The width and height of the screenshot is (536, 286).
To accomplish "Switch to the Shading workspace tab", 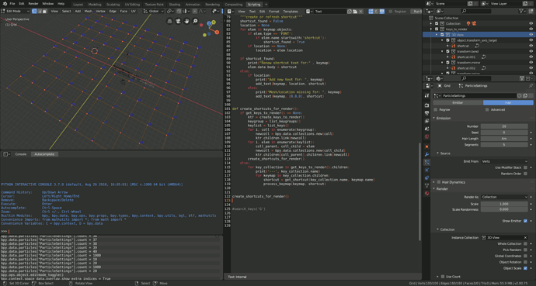I will pyautogui.click(x=174, y=5).
